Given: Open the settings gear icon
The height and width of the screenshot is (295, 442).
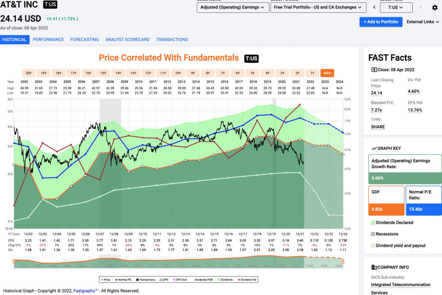Looking at the screenshot, I should (x=434, y=8).
